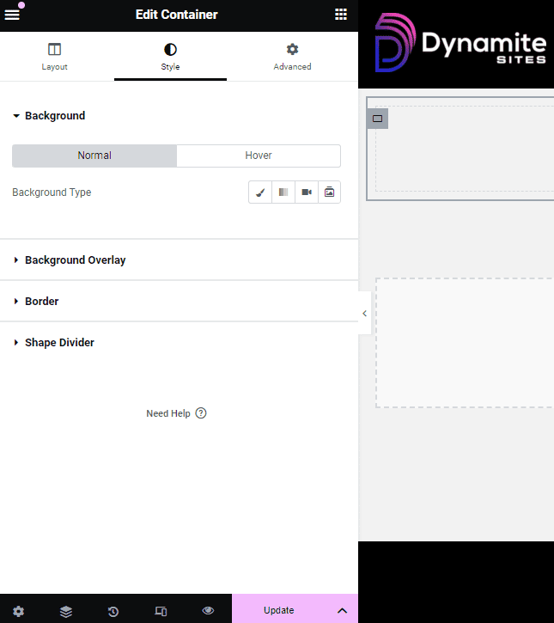Choose slideshow background type icon
The image size is (554, 623).
[x=329, y=192]
